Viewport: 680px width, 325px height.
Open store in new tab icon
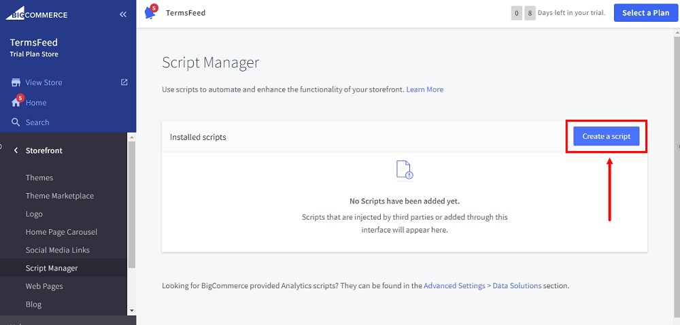coord(124,82)
